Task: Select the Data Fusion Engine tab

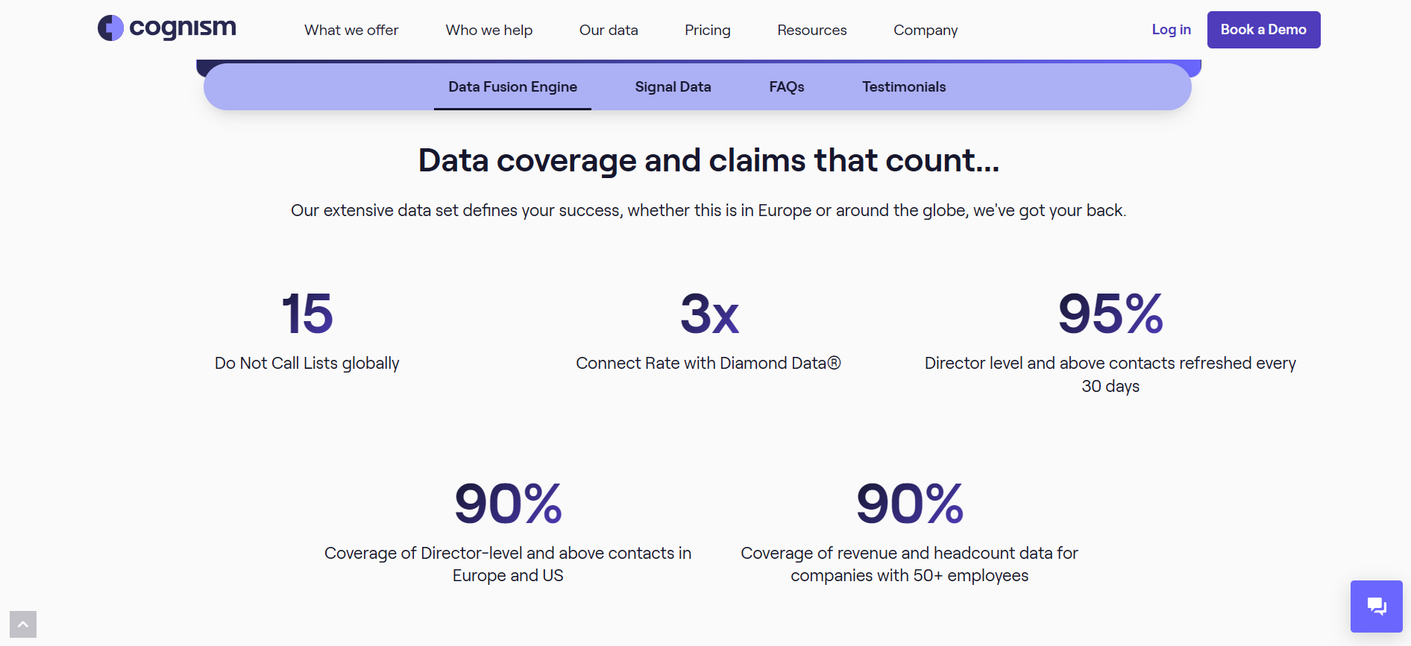Action: 512,87
